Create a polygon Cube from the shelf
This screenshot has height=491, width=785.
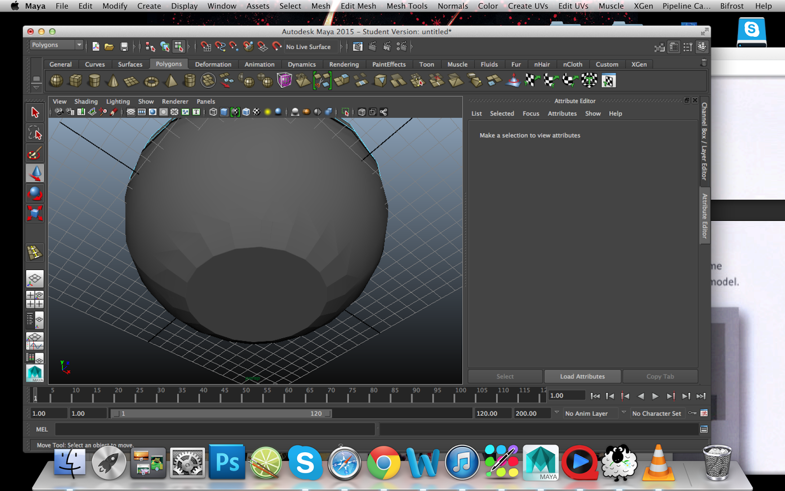point(74,80)
